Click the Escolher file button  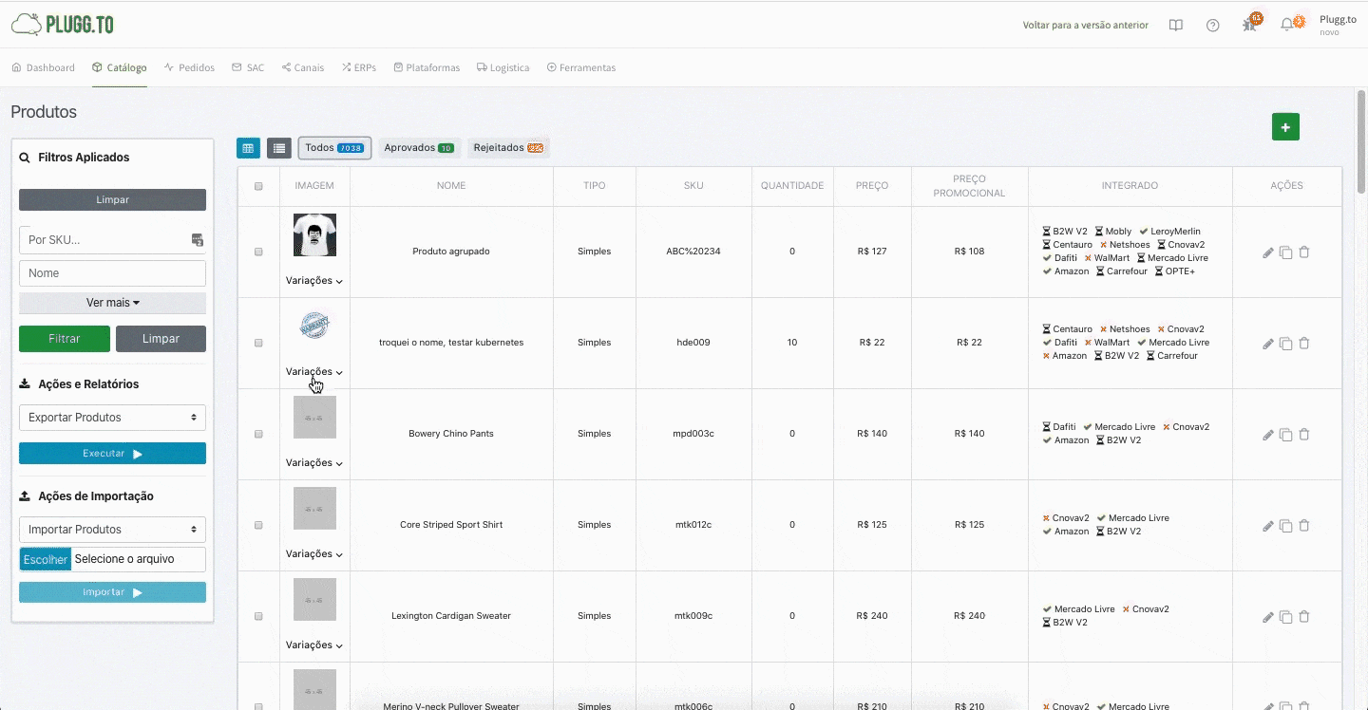coord(46,559)
